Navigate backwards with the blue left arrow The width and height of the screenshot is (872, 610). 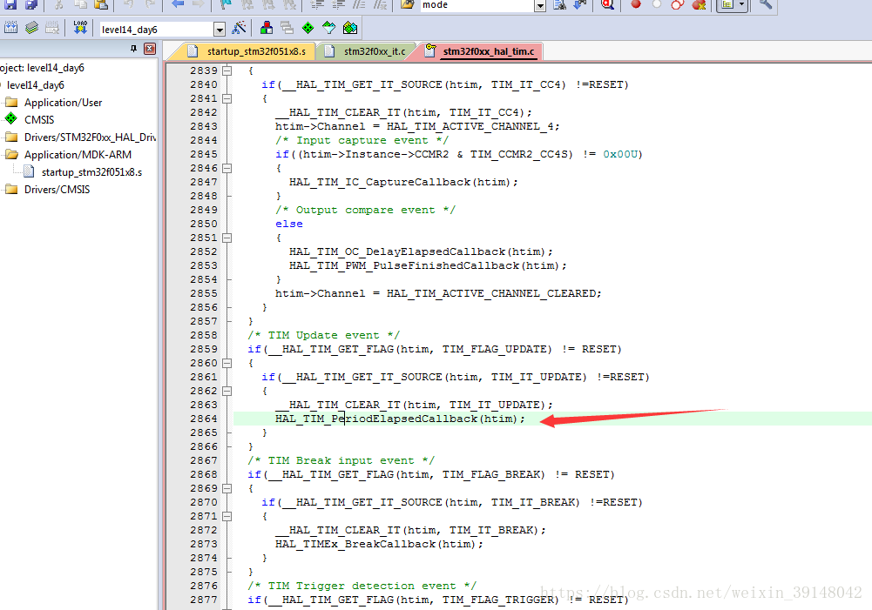[178, 4]
